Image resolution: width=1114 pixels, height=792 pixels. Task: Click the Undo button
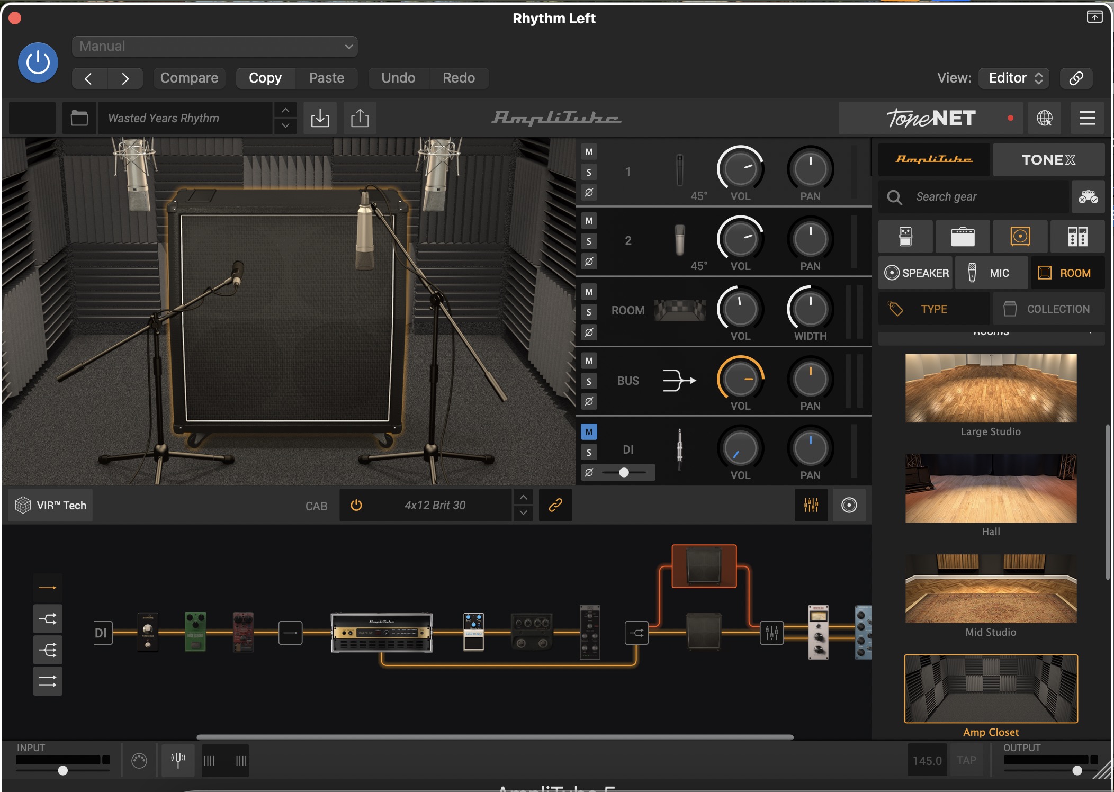(398, 78)
